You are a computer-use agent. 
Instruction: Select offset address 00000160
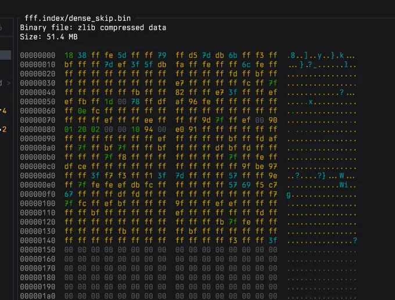coord(38,259)
